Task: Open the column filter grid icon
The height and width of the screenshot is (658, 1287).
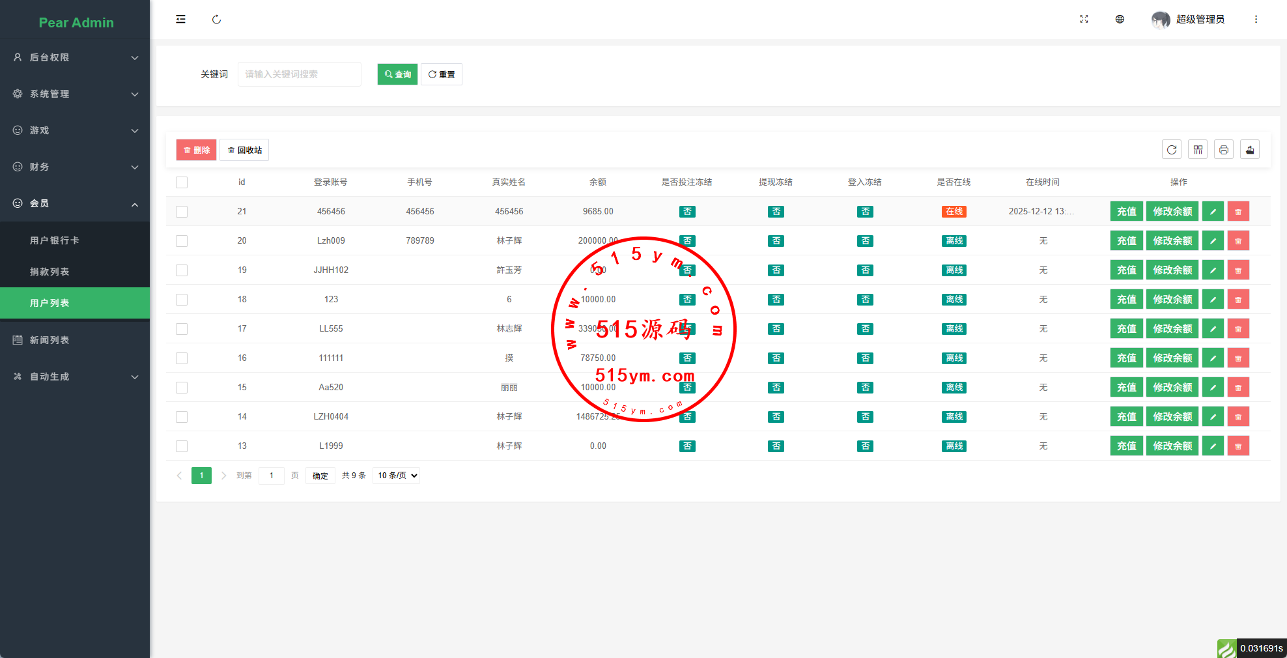Action: [x=1198, y=150]
